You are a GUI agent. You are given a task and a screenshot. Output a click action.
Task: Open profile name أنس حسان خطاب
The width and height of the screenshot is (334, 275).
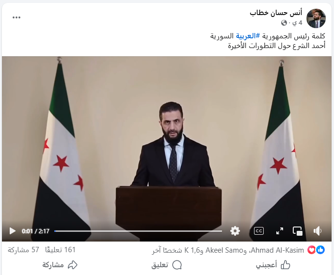tap(276, 13)
